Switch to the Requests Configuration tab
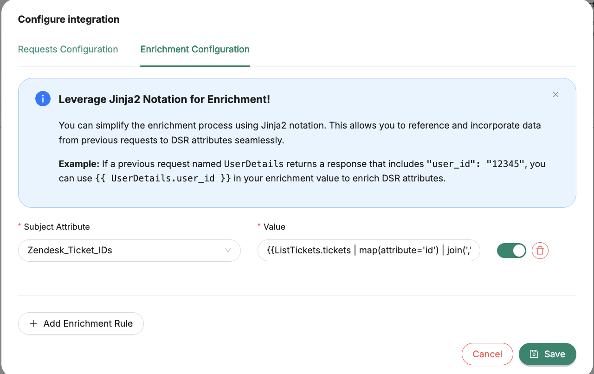The height and width of the screenshot is (374, 594). point(68,49)
